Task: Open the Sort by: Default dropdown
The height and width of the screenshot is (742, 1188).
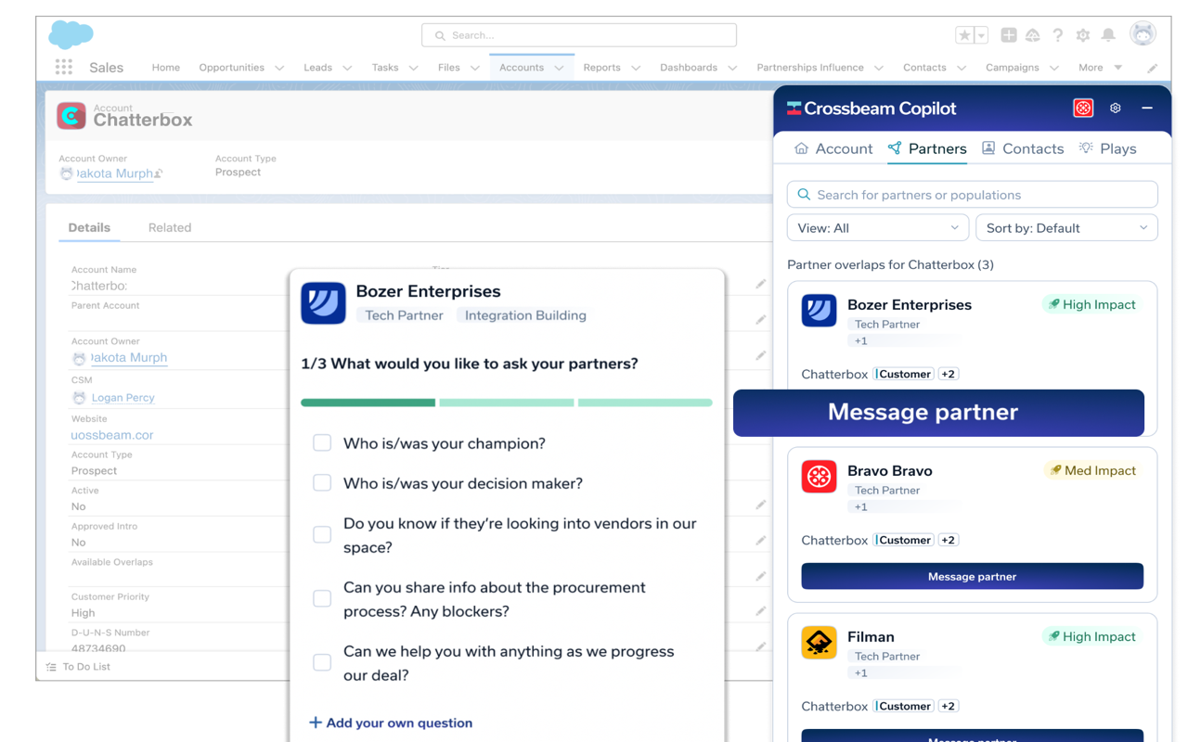Action: (x=1066, y=227)
